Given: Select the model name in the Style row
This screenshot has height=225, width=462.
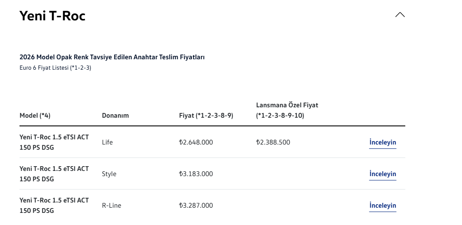Looking at the screenshot, I should click(x=54, y=174).
